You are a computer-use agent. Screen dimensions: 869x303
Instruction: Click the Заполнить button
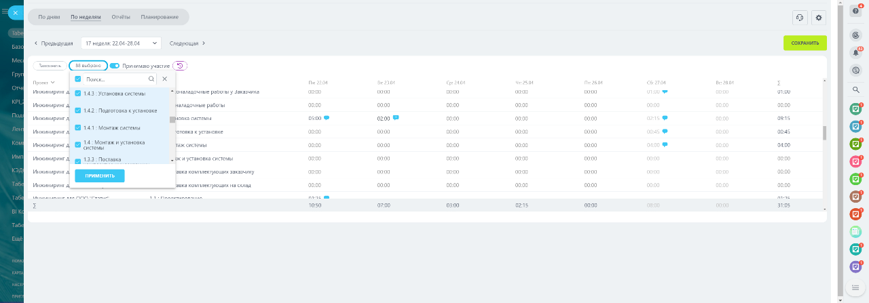pyautogui.click(x=49, y=66)
